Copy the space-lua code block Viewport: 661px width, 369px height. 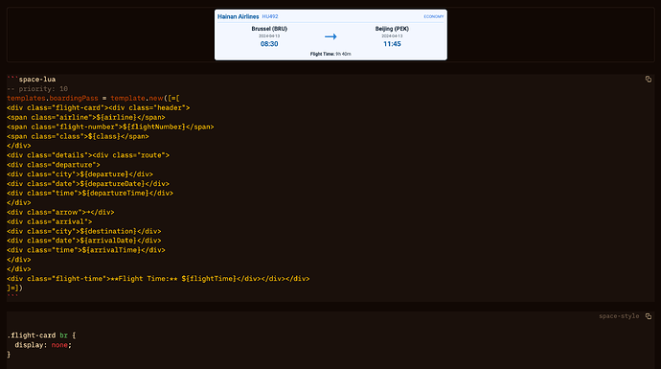[x=648, y=80]
